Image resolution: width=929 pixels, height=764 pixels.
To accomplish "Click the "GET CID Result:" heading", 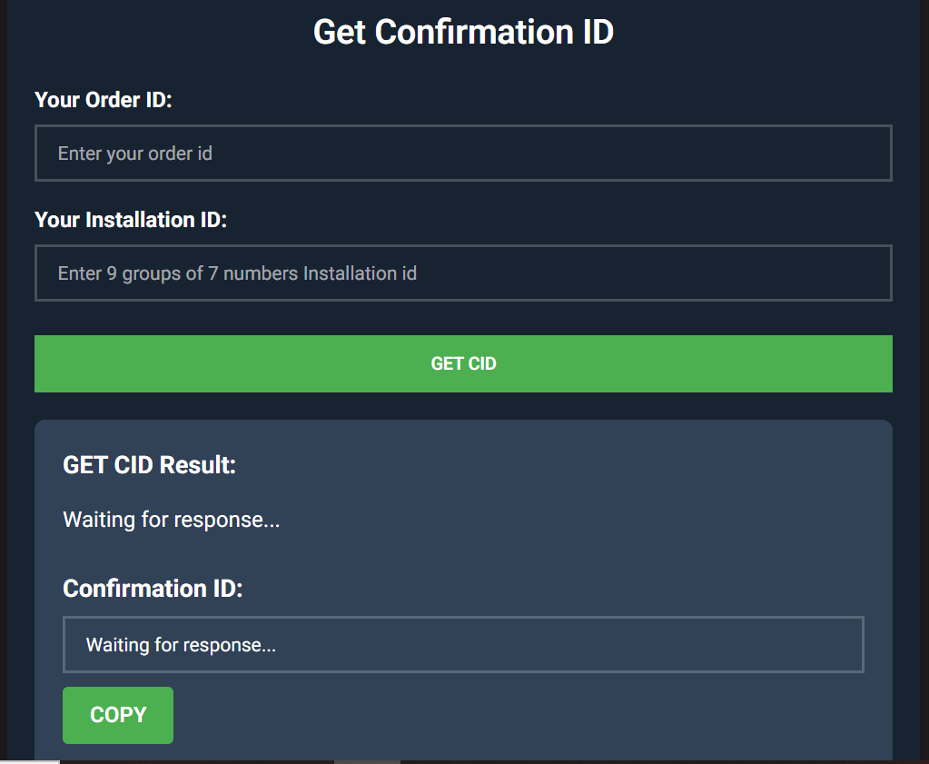I will click(149, 465).
